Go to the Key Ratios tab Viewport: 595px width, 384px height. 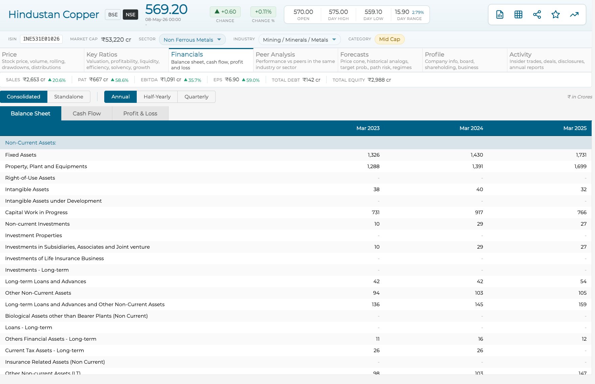[127, 60]
